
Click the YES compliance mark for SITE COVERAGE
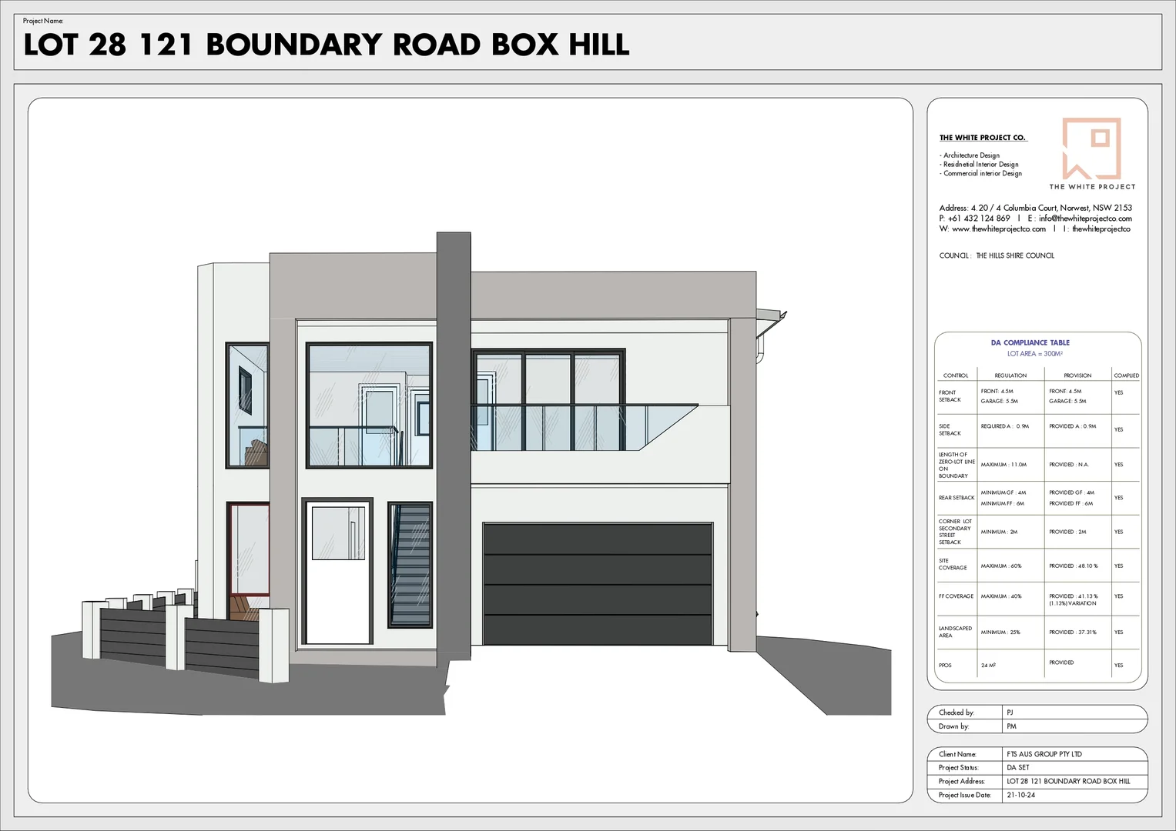click(x=1121, y=566)
